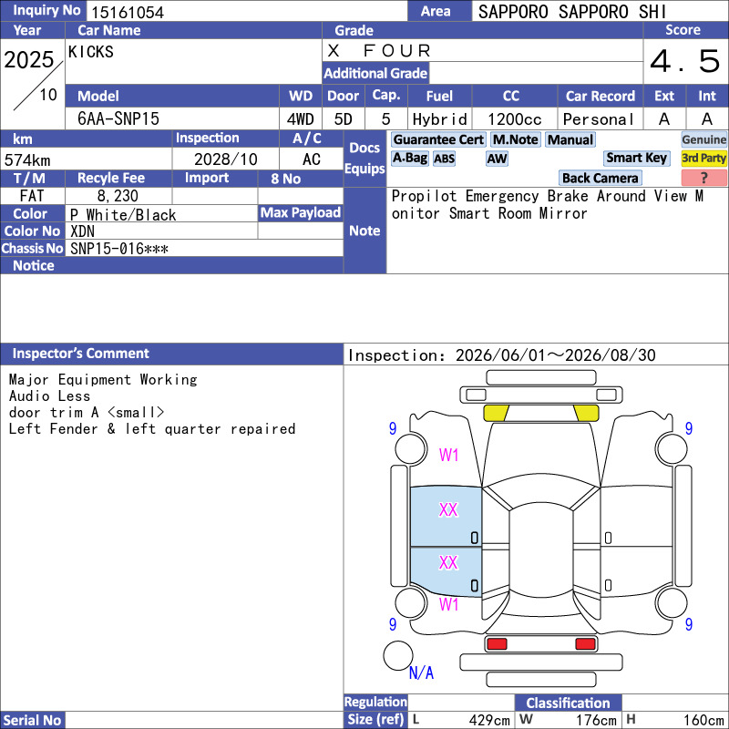Image resolution: width=729 pixels, height=729 pixels.
Task: Click the color P White/Black
Action: point(123,215)
